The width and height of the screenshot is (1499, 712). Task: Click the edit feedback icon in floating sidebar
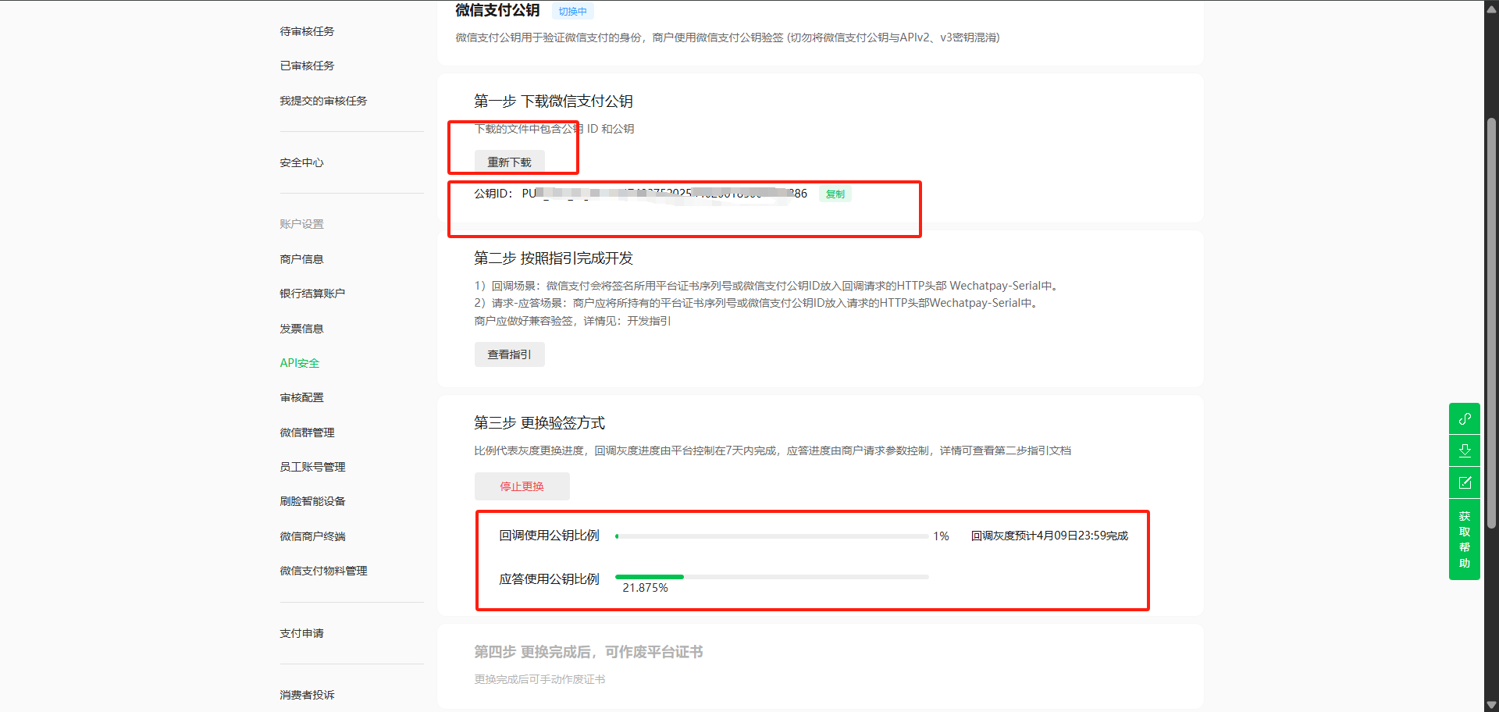(x=1465, y=482)
